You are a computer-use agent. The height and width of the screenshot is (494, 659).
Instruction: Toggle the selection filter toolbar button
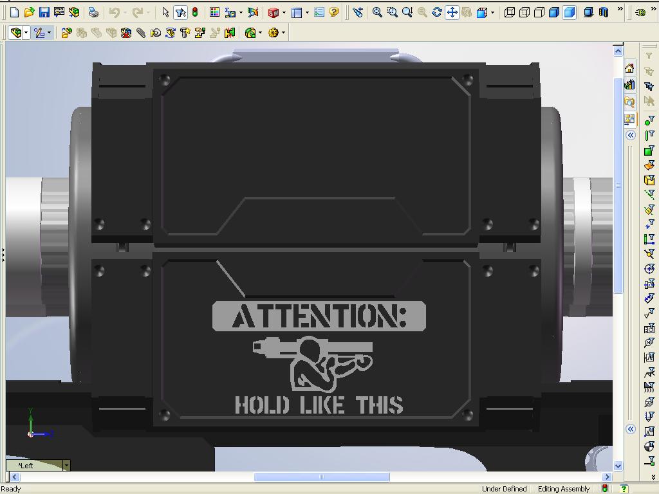[x=180, y=13]
